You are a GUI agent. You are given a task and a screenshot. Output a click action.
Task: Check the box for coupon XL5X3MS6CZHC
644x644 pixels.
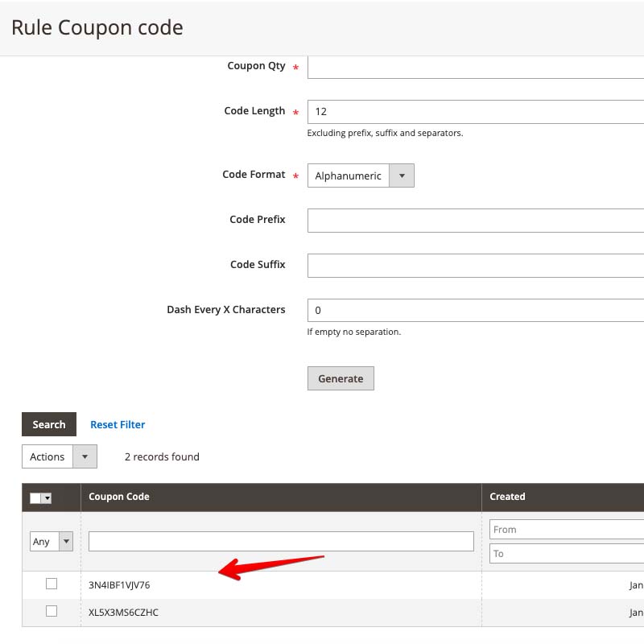(52, 611)
